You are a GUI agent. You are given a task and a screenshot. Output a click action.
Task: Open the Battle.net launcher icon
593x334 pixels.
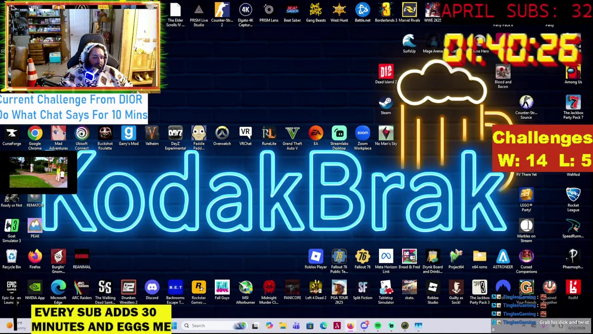coord(362,13)
